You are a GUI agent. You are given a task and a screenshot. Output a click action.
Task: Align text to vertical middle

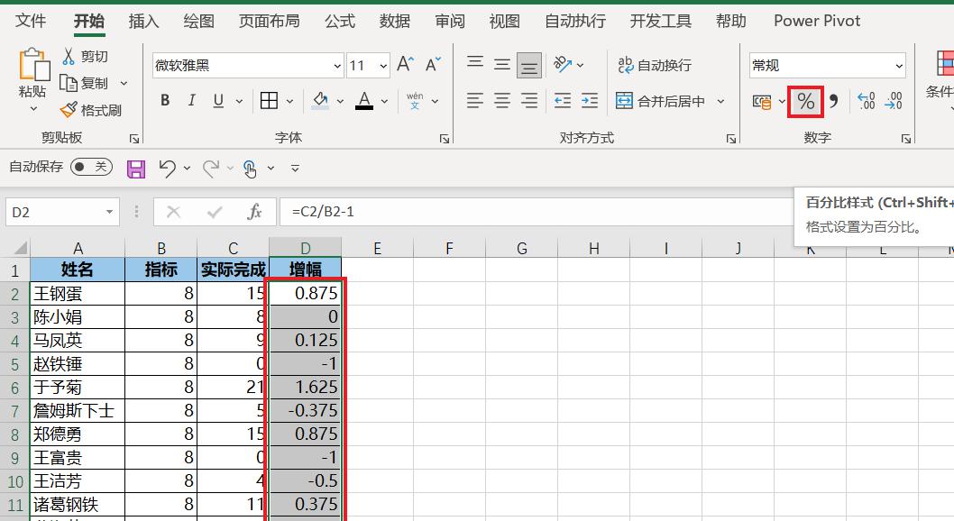coord(502,64)
